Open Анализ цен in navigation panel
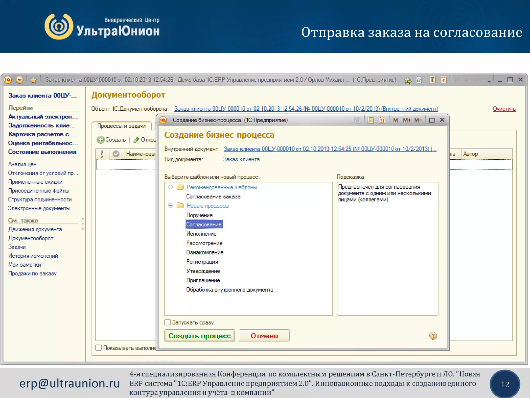 pyautogui.click(x=22, y=164)
